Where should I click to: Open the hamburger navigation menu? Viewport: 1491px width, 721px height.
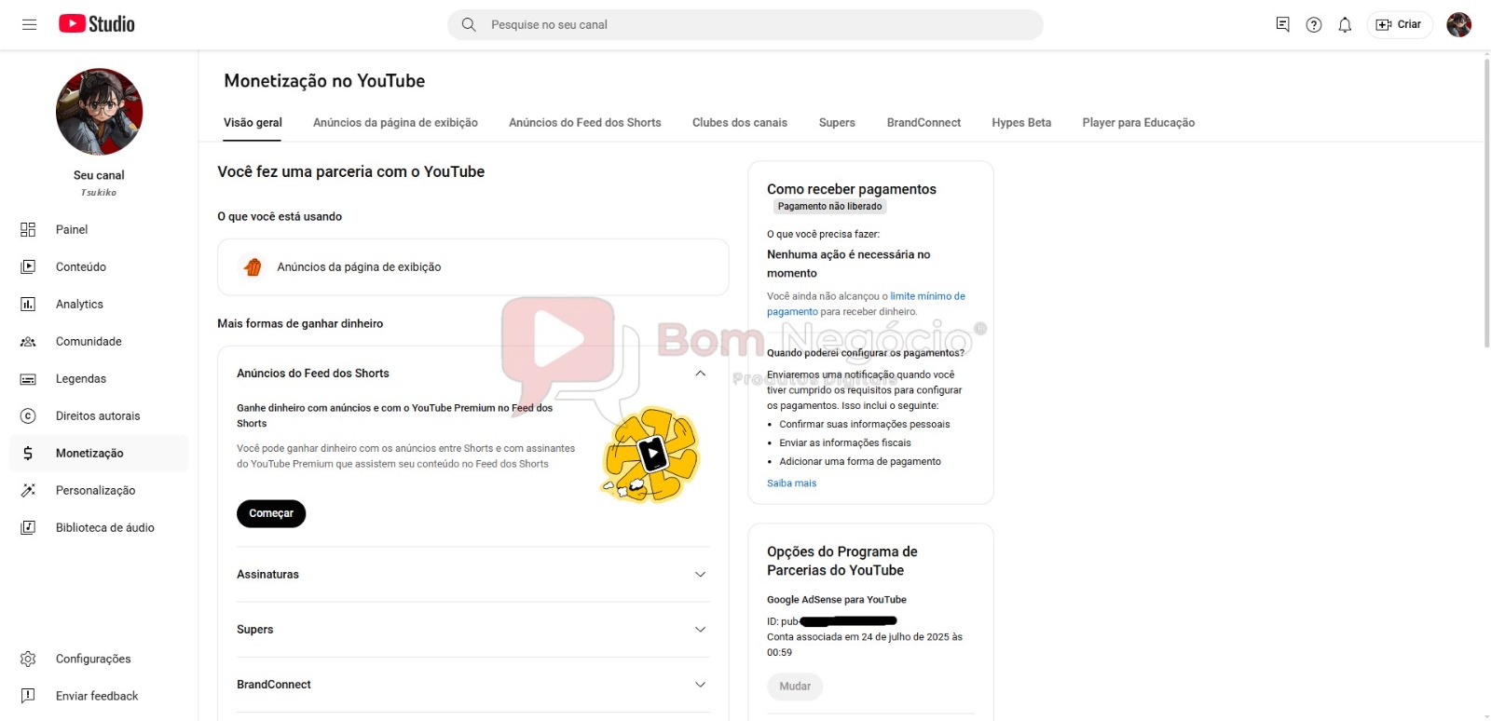point(29,24)
